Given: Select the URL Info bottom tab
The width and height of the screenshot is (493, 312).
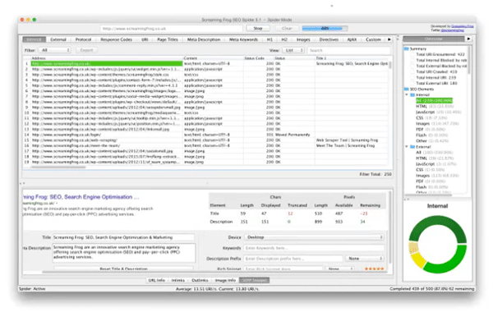Looking at the screenshot, I should 157,280.
